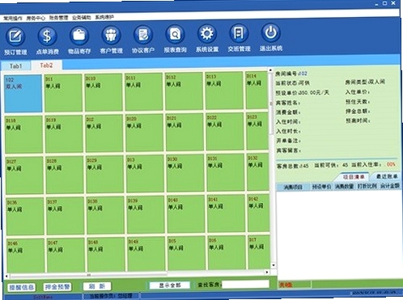Image resolution: width=403 pixels, height=300 pixels.
Task: Open the 常用操作 menu
Action: (13, 19)
